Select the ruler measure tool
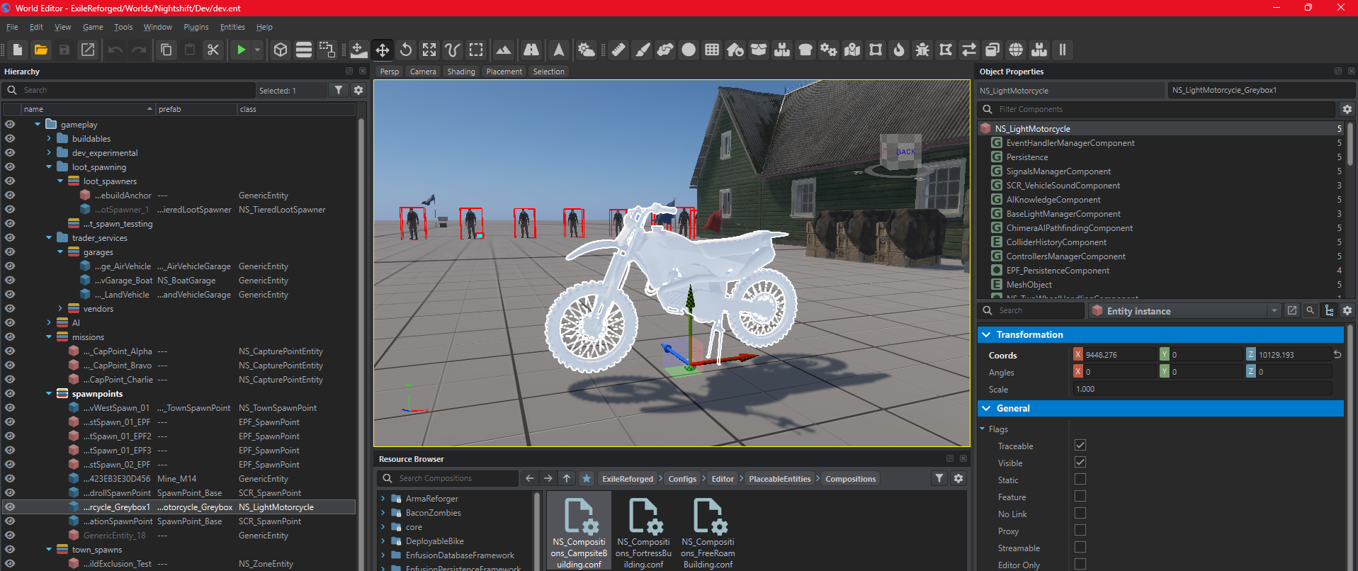 coord(619,50)
